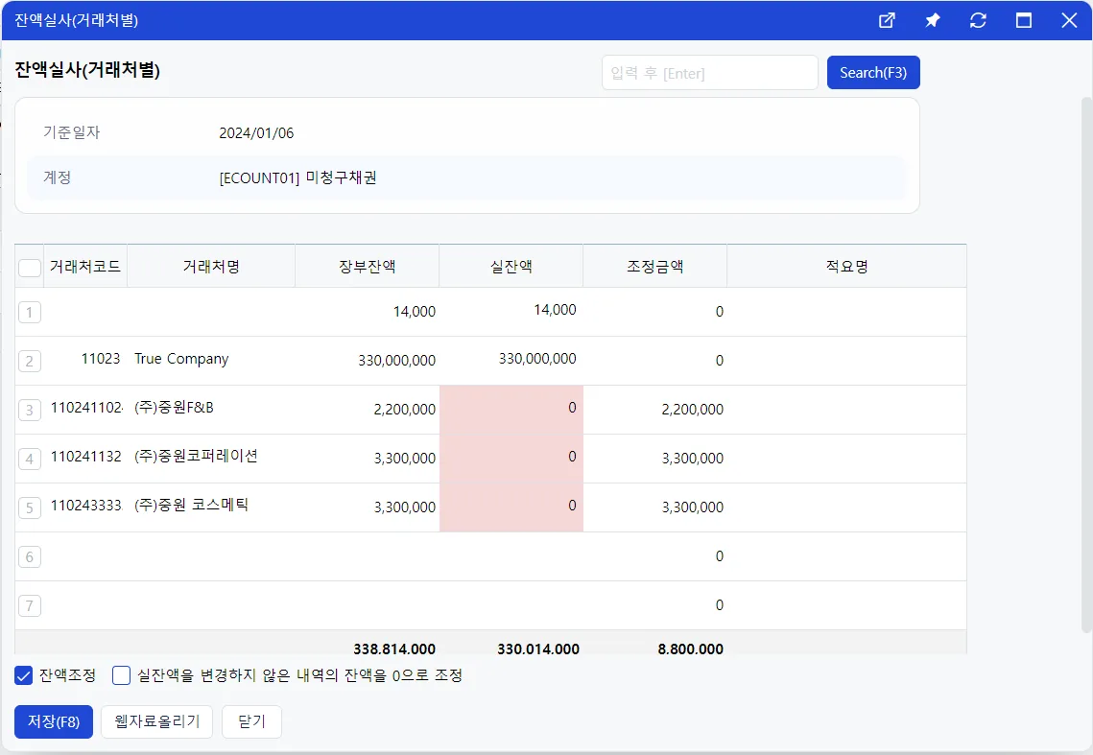Viewport: 1093px width, 755px height.
Task: Click the 닫기 button
Action: point(251,721)
